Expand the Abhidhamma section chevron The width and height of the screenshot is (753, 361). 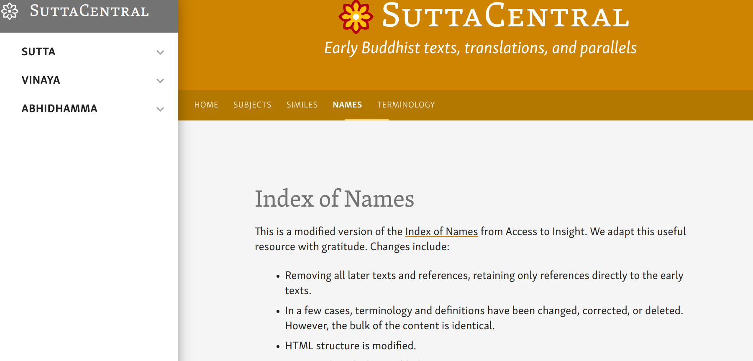tap(160, 109)
